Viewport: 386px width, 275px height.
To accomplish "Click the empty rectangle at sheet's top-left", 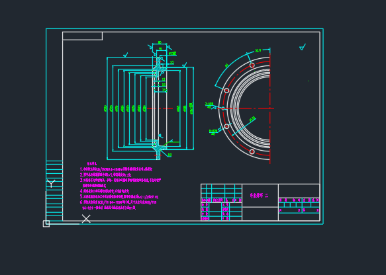I will coord(83,36).
